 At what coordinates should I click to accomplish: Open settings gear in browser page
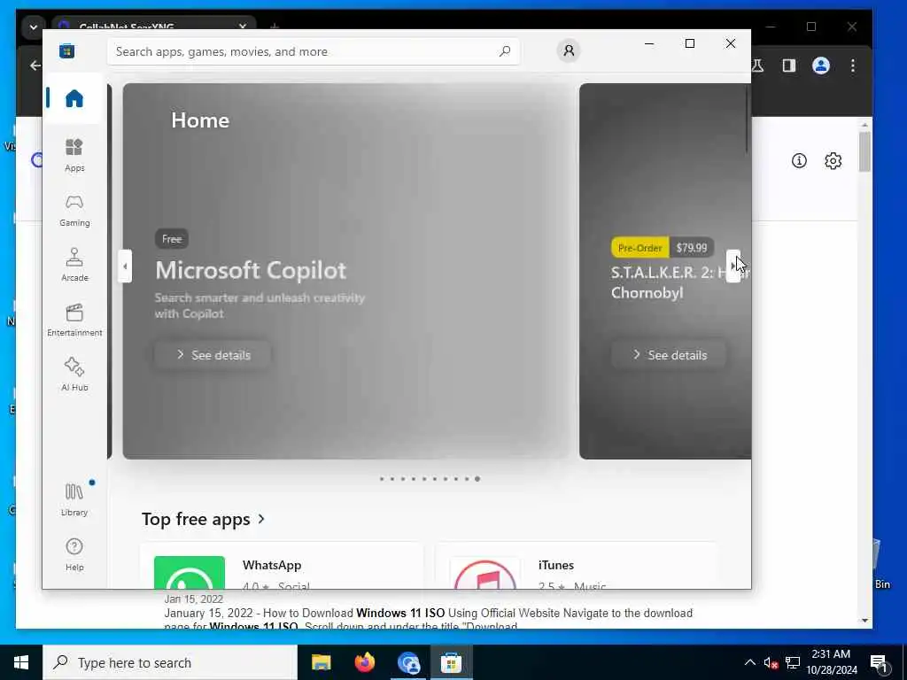tap(833, 161)
